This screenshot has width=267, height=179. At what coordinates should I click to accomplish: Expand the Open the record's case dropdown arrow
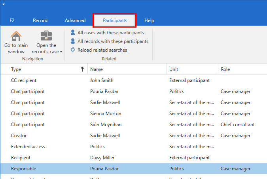[61, 52]
